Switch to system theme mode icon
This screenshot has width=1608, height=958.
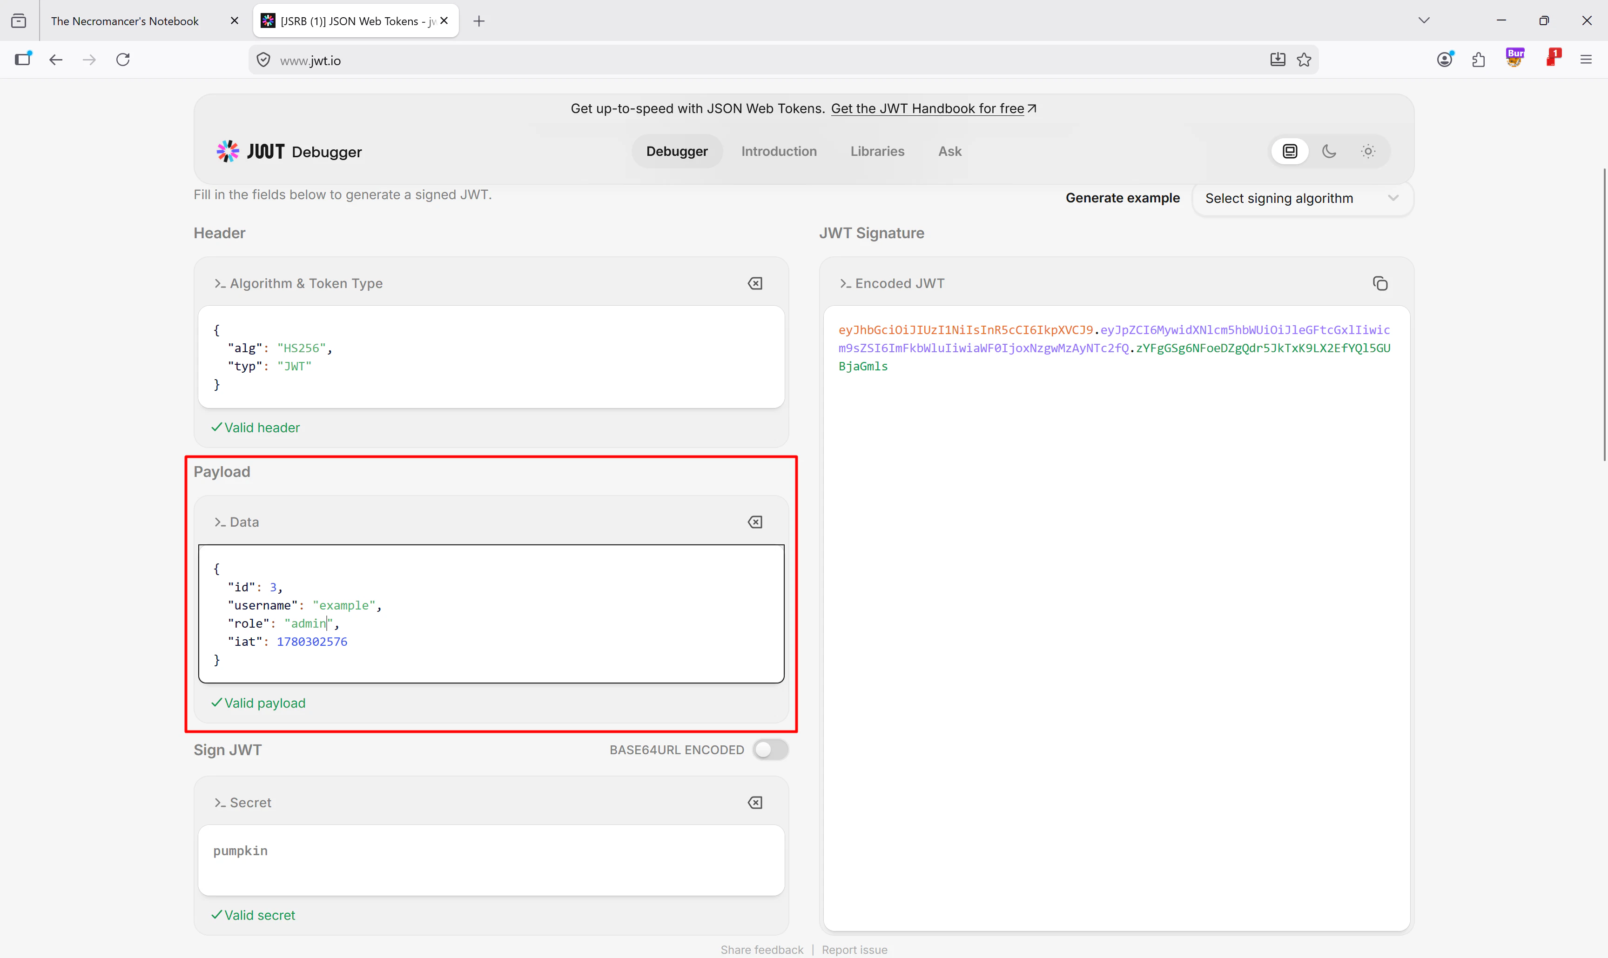[x=1290, y=151]
